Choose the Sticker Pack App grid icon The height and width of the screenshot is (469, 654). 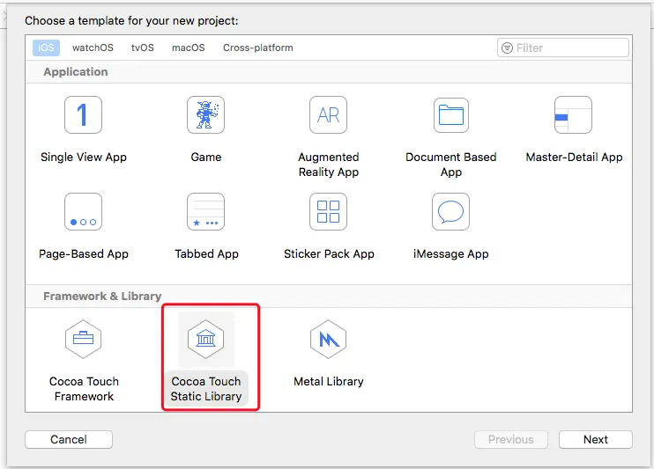pyautogui.click(x=328, y=211)
